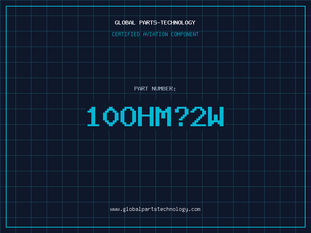This screenshot has height=233, width=311.
Task: Click the CERTIFIED AVIATION COMPONENT subtitle
Action: pos(155,34)
